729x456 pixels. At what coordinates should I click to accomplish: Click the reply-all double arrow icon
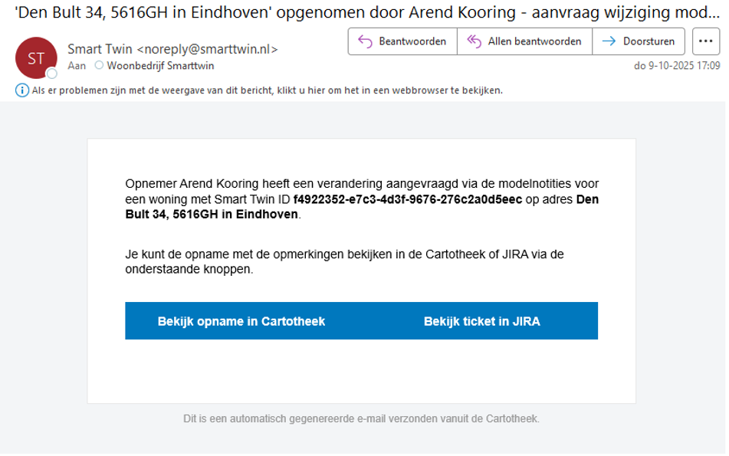pos(474,41)
